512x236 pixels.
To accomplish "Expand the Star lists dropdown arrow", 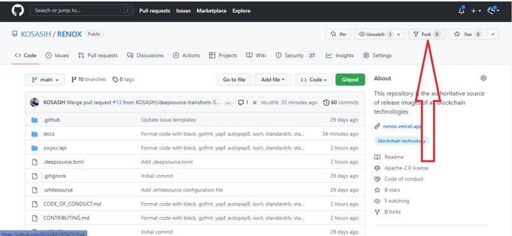I will (493, 34).
